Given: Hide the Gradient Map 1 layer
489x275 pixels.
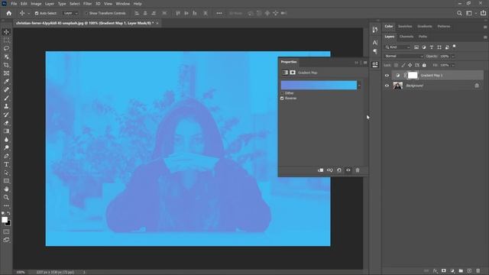Looking at the screenshot, I should pos(387,76).
